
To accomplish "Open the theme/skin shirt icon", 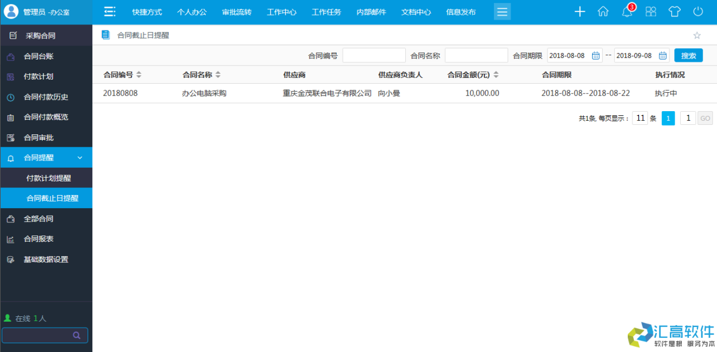I will 674,11.
